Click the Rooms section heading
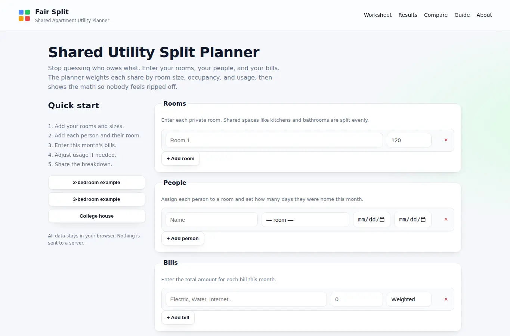Screen dimensions: 510x336 click(x=174, y=104)
